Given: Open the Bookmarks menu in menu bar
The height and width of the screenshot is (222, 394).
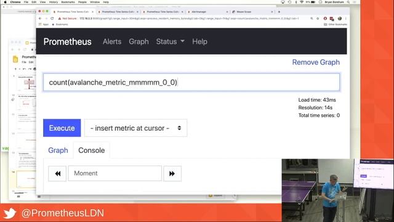Looking at the screenshot, I should (68, 2).
